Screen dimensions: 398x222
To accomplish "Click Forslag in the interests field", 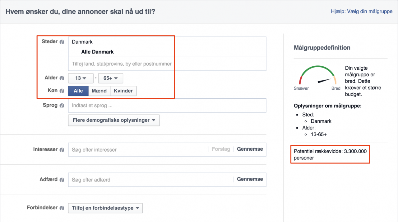I will coord(221,149).
